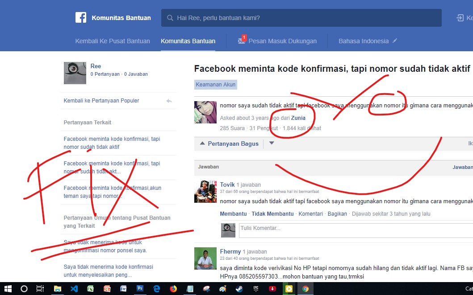
Task: Open Task View in the taskbar
Action: pyautogui.click(x=40, y=289)
